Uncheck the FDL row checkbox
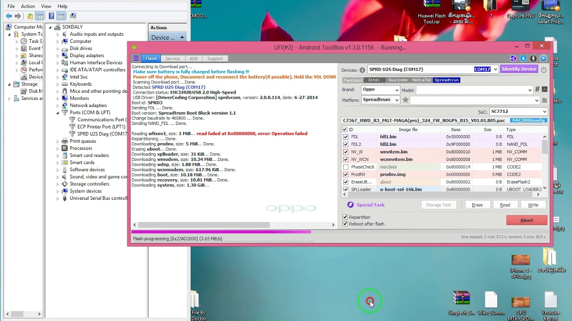Image resolution: width=572 pixels, height=321 pixels. (345, 137)
